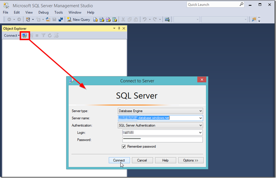276x178 pixels.
Task: Click the Options >> button
Action: coord(191,160)
